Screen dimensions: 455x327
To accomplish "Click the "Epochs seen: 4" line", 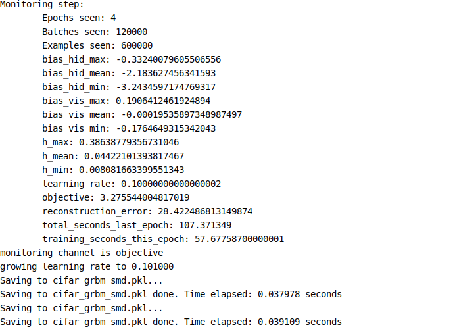I will pyautogui.click(x=79, y=18).
